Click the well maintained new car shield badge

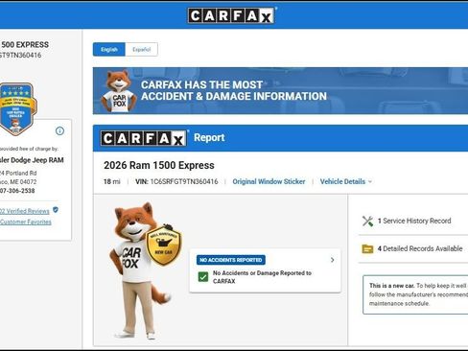tap(164, 245)
